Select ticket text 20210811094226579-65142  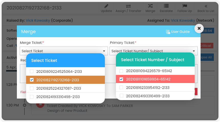pyautogui.click(x=149, y=71)
